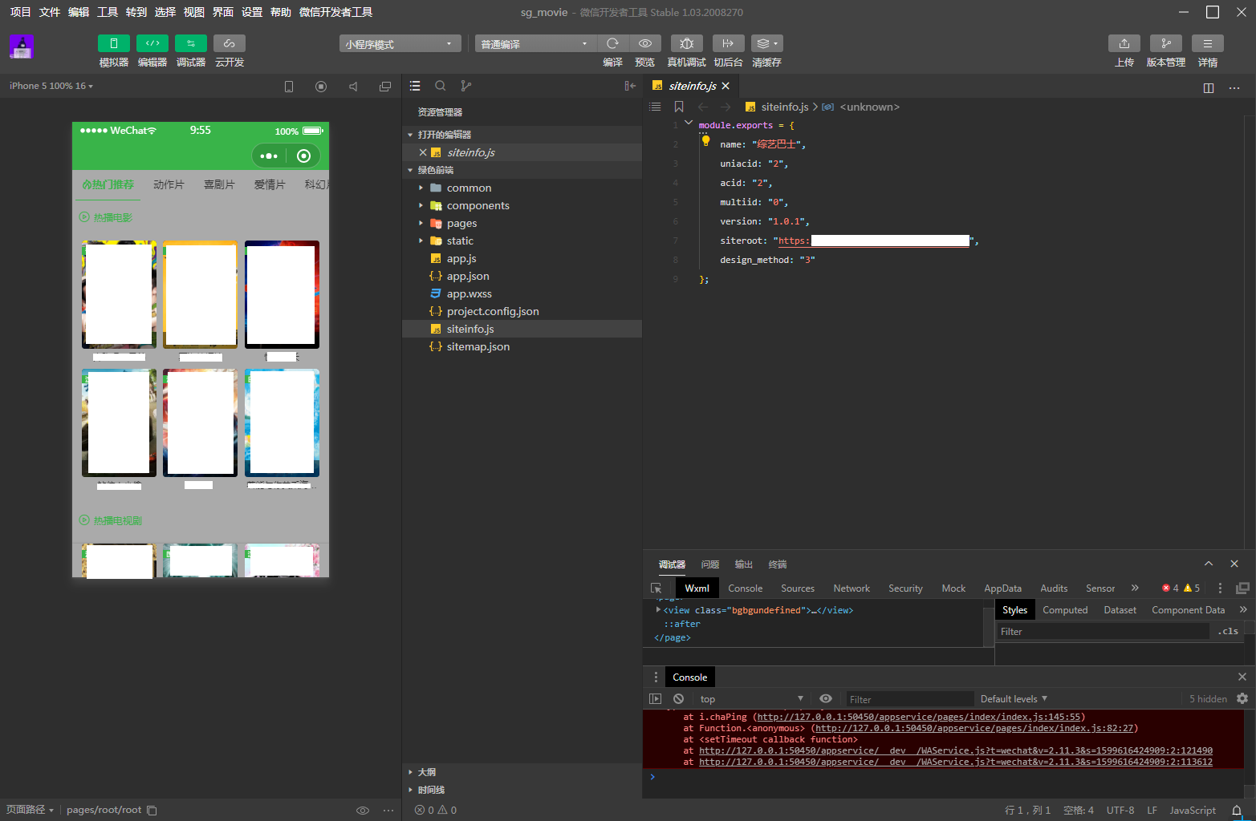This screenshot has width=1256, height=821.
Task: Clear the console log icon
Action: [679, 699]
